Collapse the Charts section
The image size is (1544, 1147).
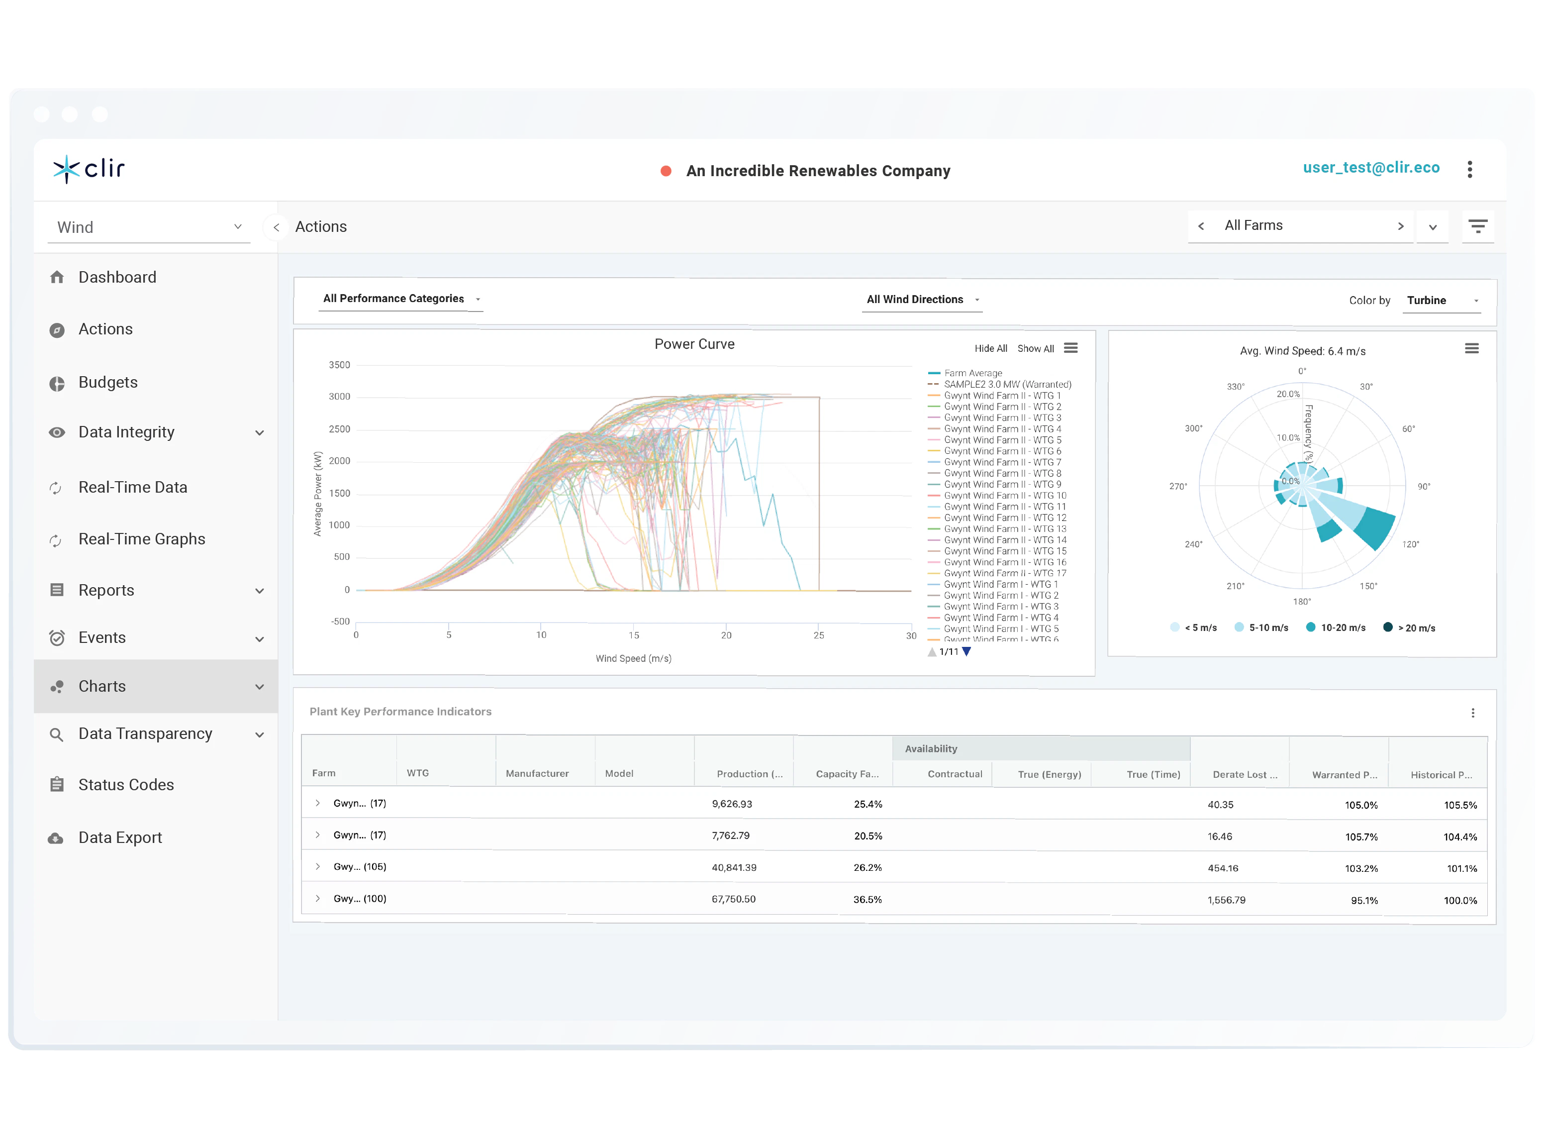260,686
